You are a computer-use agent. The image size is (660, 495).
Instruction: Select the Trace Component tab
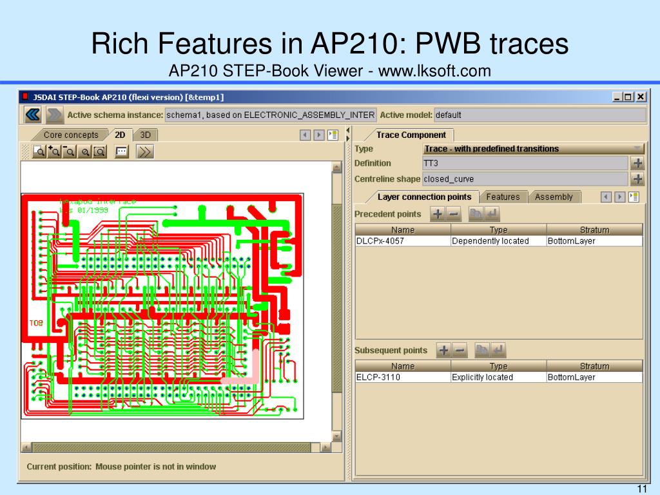point(411,135)
